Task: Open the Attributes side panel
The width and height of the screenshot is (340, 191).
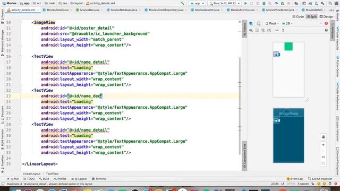Action: (332, 31)
